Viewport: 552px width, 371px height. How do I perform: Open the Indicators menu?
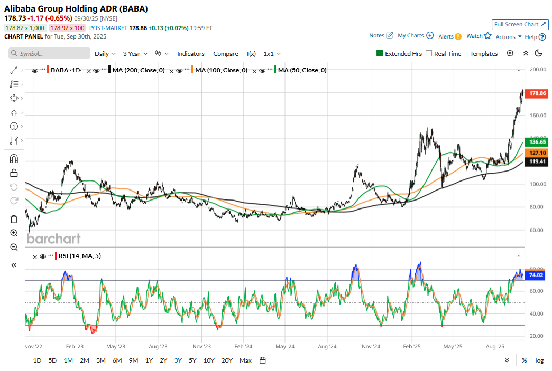tap(190, 54)
